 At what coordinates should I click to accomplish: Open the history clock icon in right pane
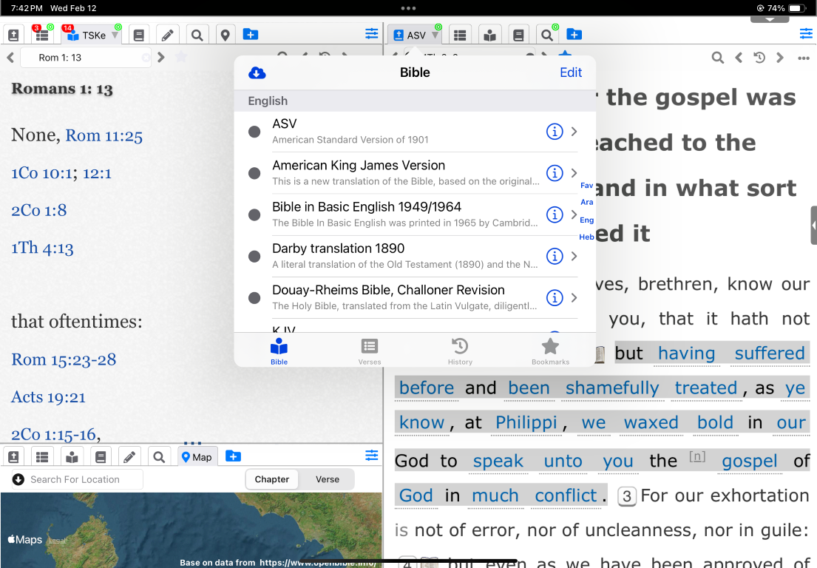coord(759,58)
